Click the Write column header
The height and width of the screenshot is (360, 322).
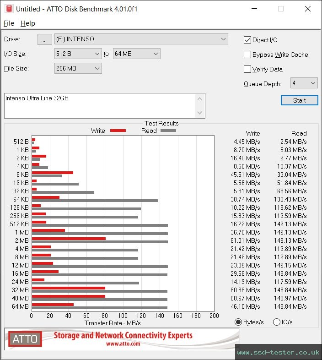pos(253,133)
